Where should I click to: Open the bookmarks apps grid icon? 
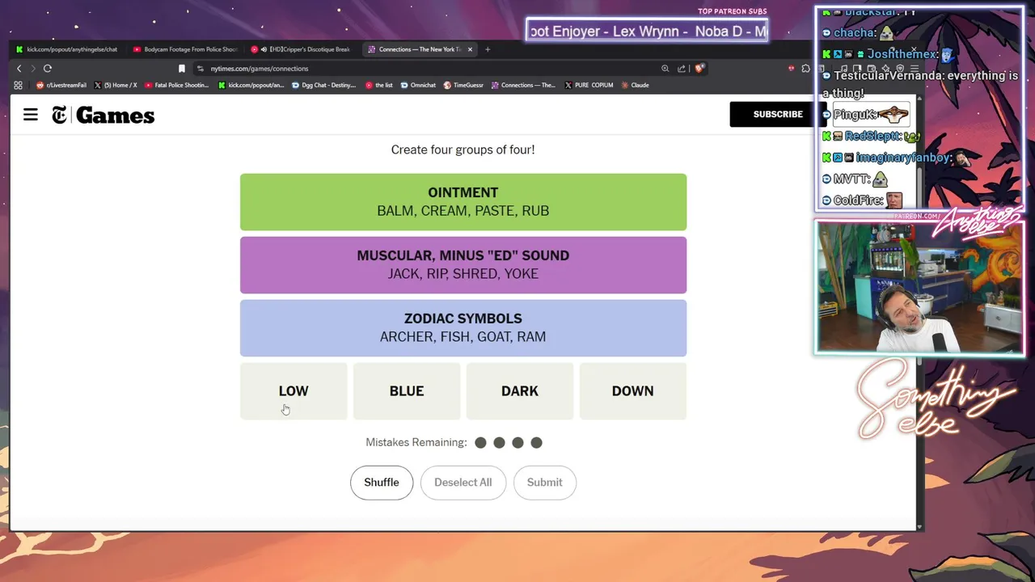click(18, 85)
